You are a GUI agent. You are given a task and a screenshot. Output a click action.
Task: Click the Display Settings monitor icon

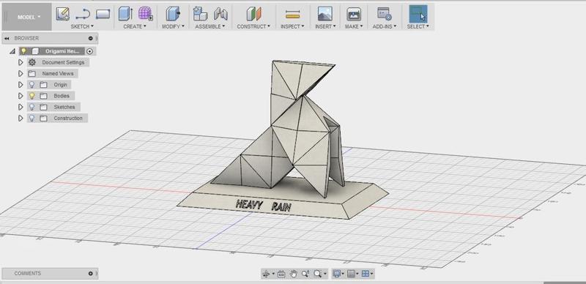(x=336, y=274)
